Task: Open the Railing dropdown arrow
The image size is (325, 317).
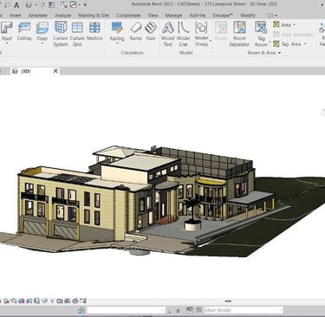Action: (117, 43)
